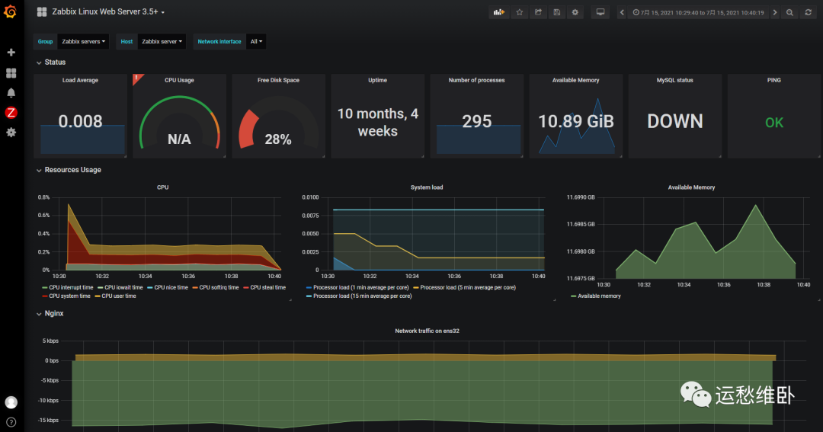Click the Add panel icon
Image resolution: width=823 pixels, height=432 pixels.
click(499, 12)
